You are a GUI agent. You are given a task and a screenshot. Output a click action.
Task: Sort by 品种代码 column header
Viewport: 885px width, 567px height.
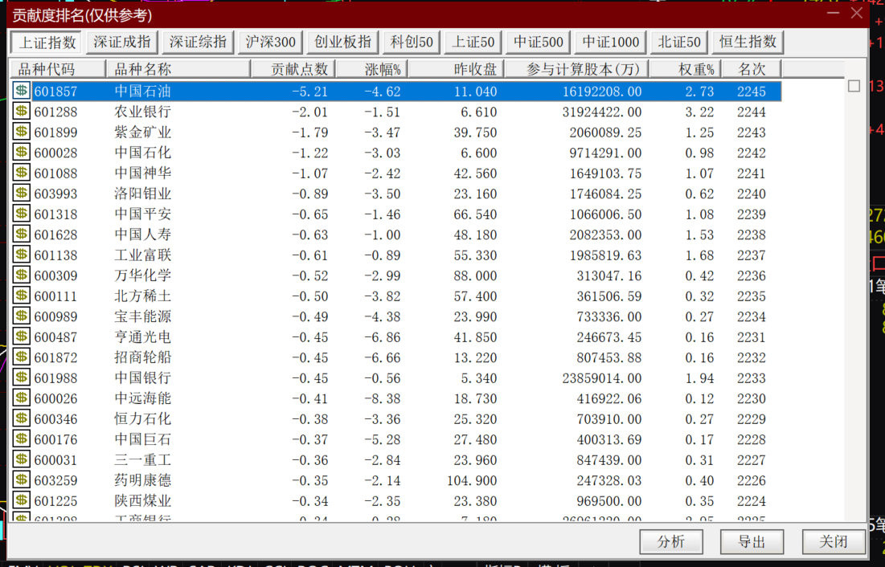58,69
